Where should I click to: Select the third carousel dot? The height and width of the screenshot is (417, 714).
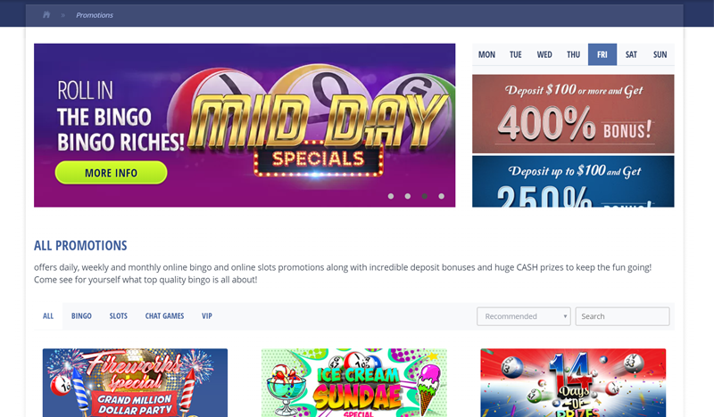(x=425, y=196)
